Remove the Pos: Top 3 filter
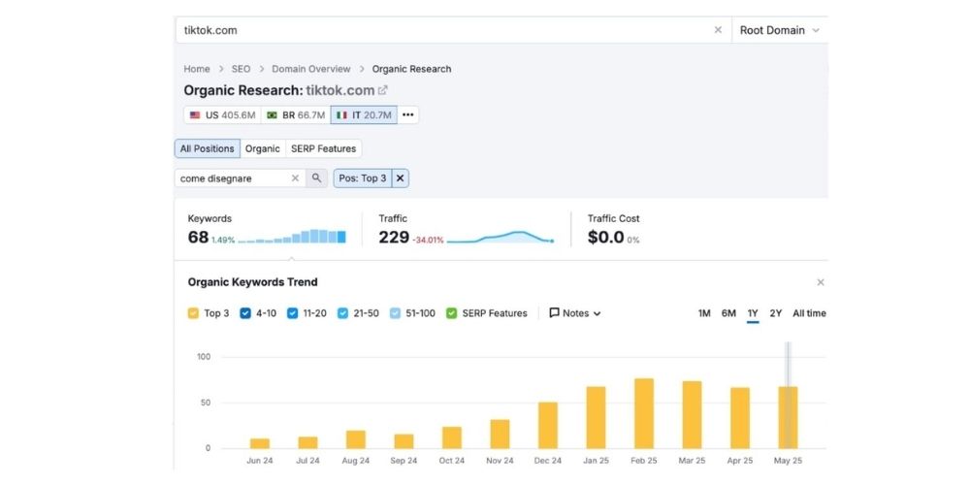 click(x=401, y=178)
